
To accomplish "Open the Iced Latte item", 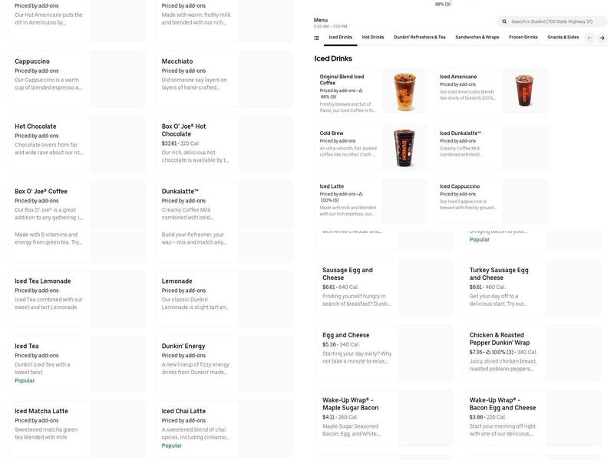I will click(371, 201).
